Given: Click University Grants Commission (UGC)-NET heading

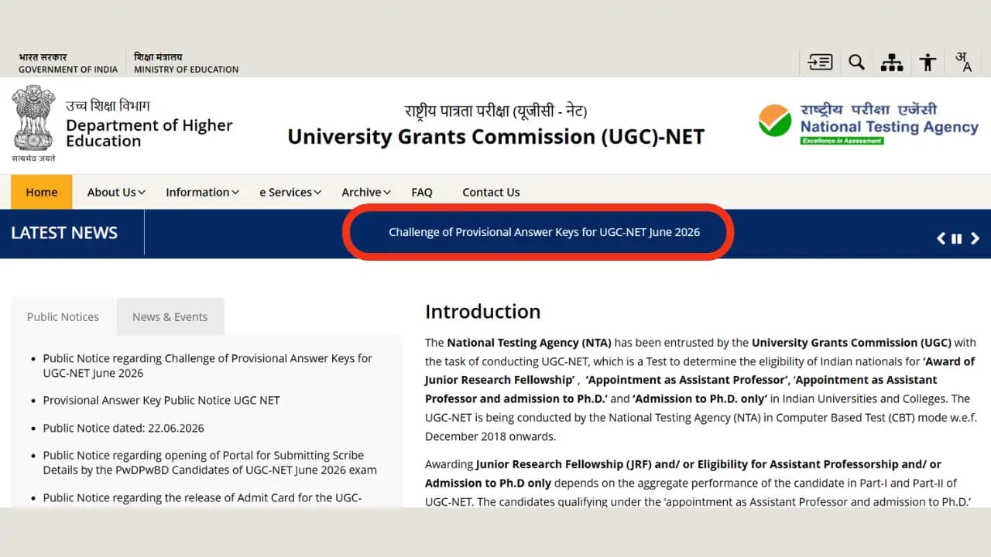Looking at the screenshot, I should [x=495, y=137].
